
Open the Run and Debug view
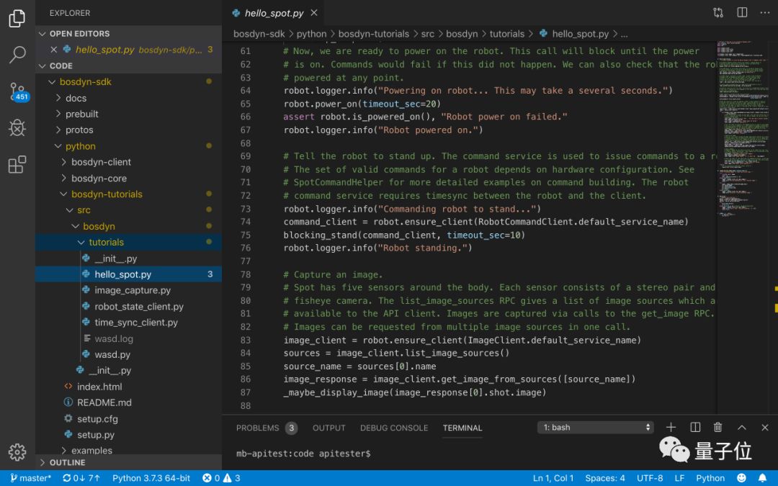pos(17,128)
